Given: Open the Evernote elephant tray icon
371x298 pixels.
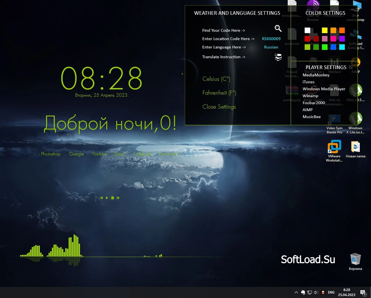Looking at the screenshot, I should point(303,292).
